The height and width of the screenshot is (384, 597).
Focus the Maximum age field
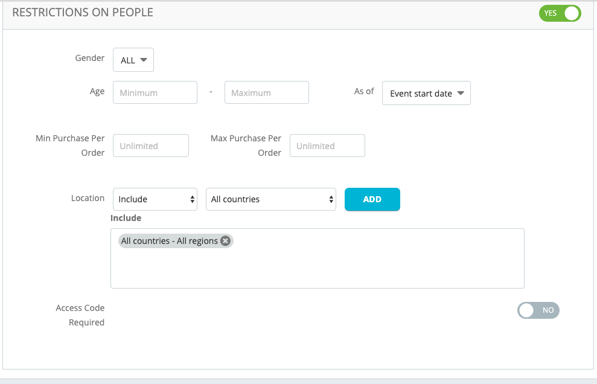267,92
